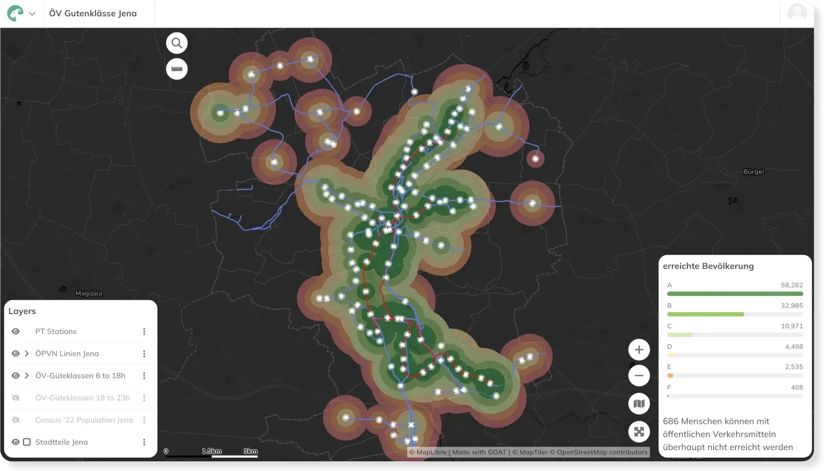This screenshot has width=824, height=471.
Task: Click the MapLibre attribution link
Action: click(x=428, y=452)
